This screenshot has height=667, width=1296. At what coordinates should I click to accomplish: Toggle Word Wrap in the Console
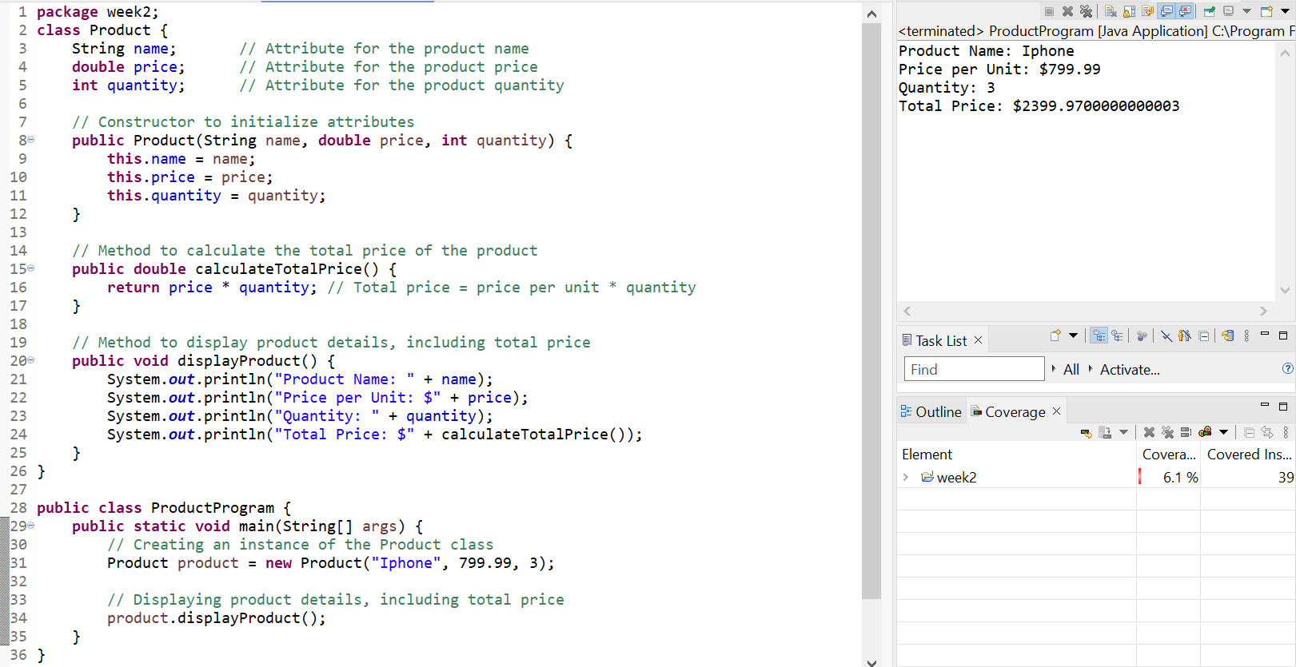tap(1147, 11)
